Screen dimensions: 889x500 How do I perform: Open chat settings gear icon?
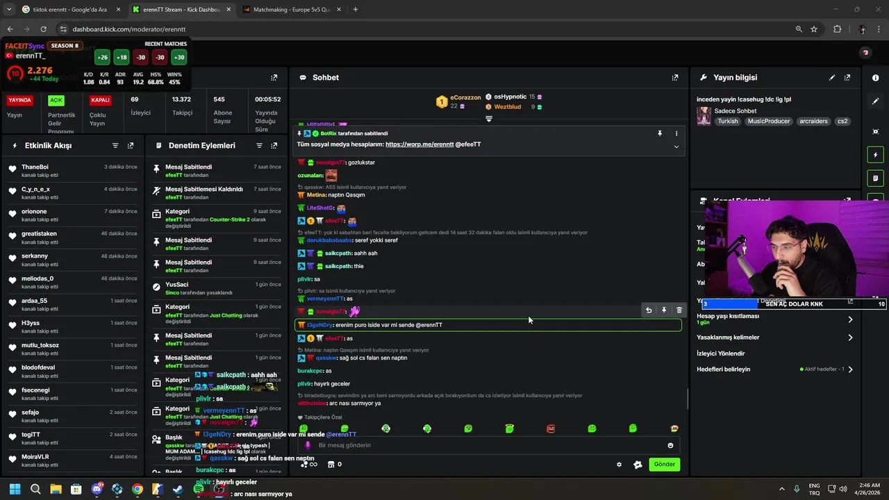click(619, 465)
